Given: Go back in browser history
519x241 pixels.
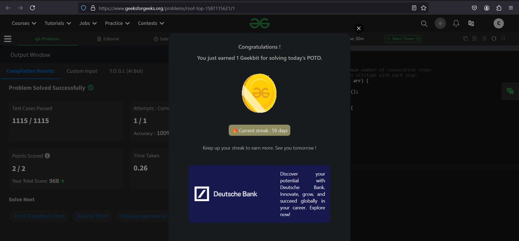Looking at the screenshot, I should (8, 8).
